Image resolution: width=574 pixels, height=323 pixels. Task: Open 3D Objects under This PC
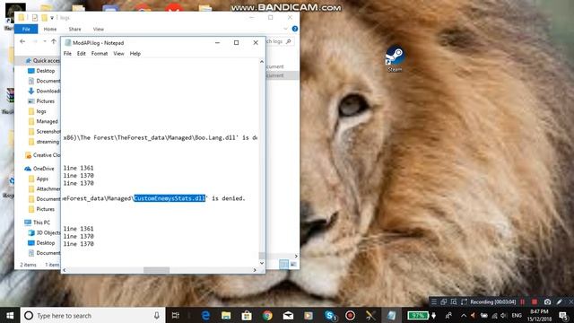coord(44,232)
